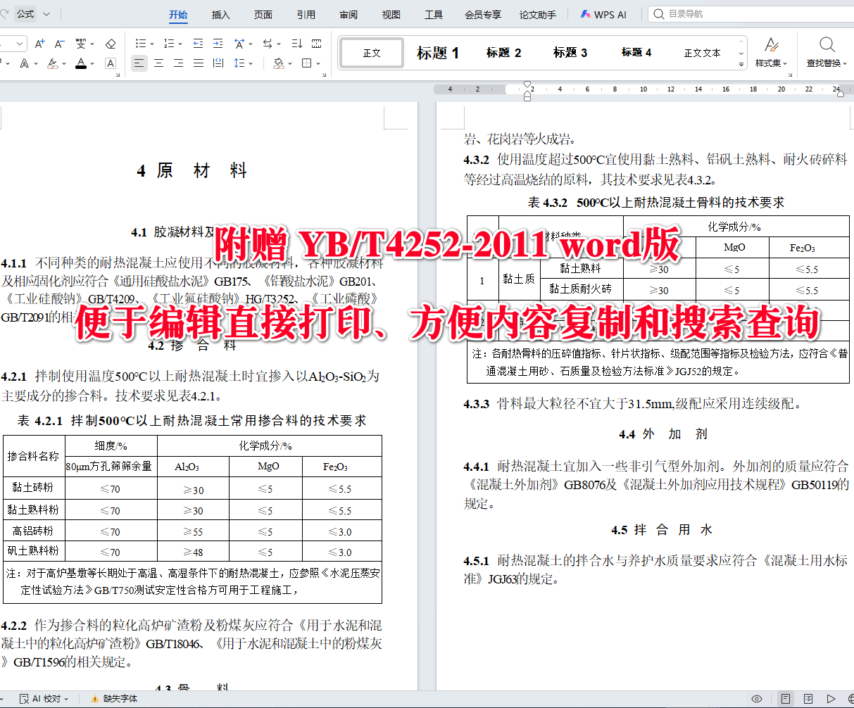The width and height of the screenshot is (854, 708).
Task: Justify the paragraph text
Action: pos(199,63)
